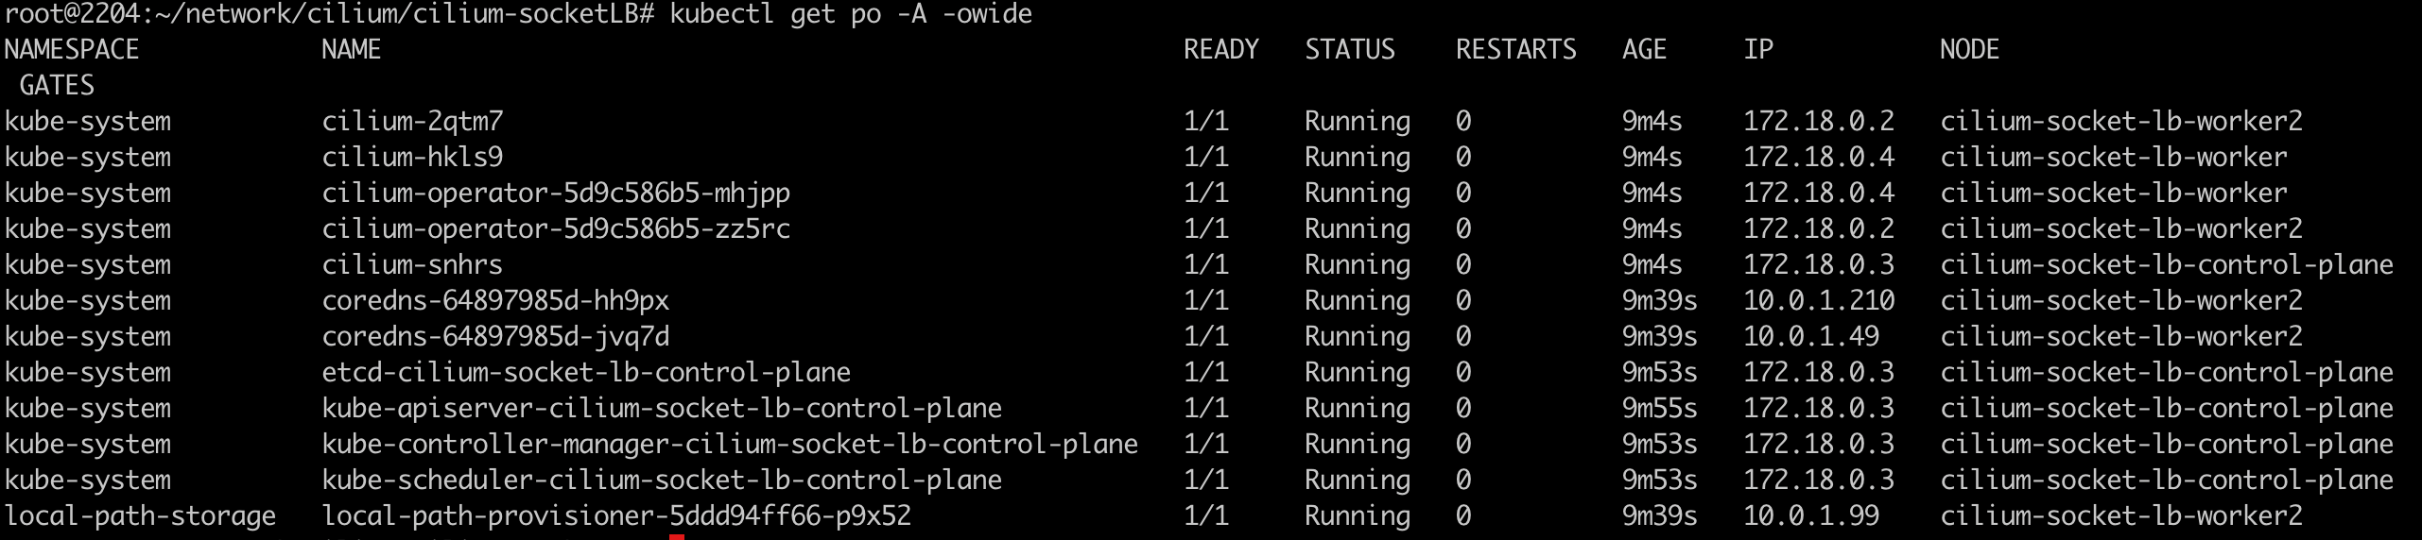2422x540 pixels.
Task: Select the cilium-snhrs pod name
Action: 412,265
